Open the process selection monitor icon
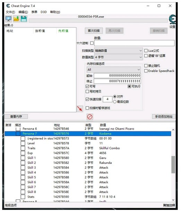Viewport: 182px width, 212px height. point(9,19)
